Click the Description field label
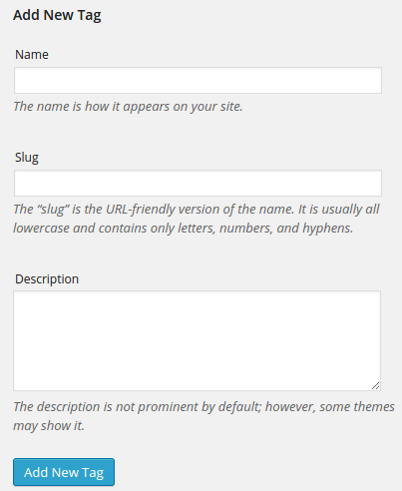This screenshot has width=402, height=491. click(47, 279)
